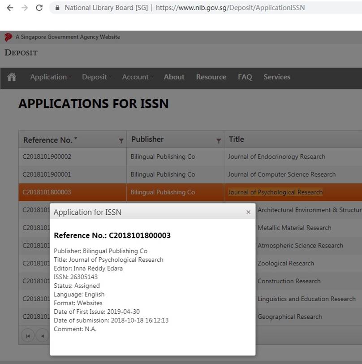The width and height of the screenshot is (362, 364).
Task: Expand the Account menu
Action: (x=137, y=77)
